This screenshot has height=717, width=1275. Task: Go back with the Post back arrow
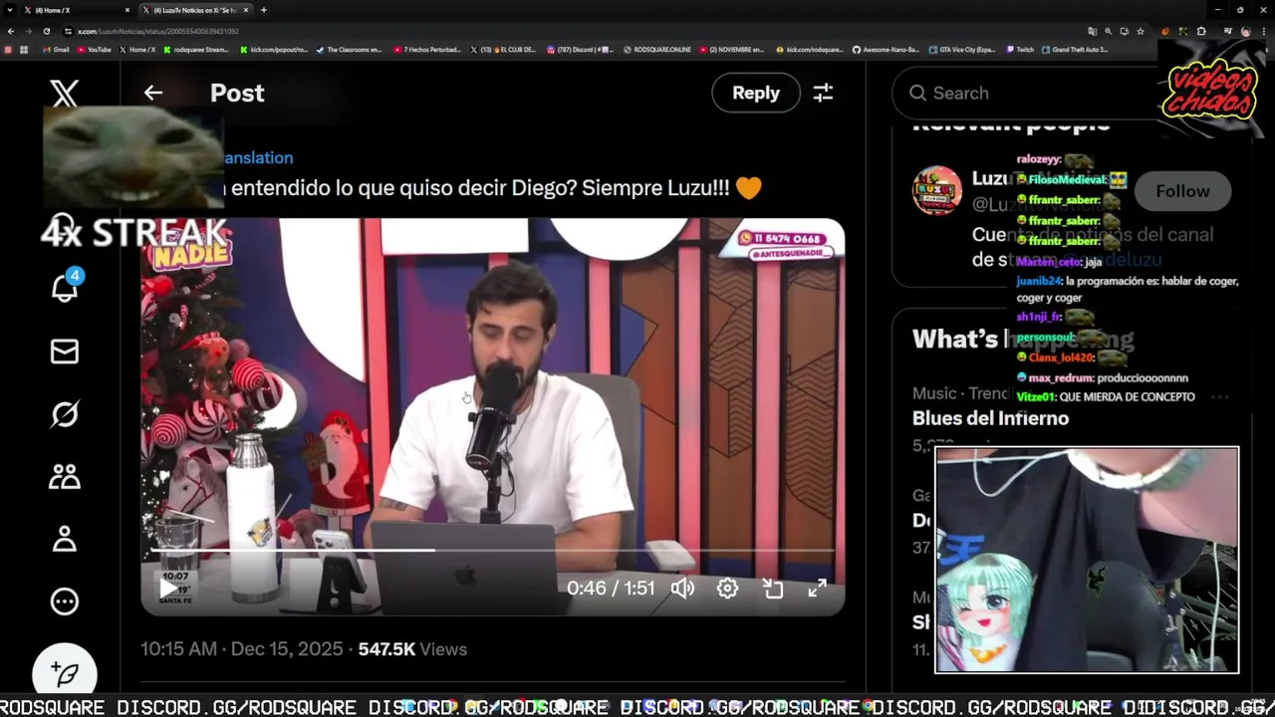click(152, 93)
